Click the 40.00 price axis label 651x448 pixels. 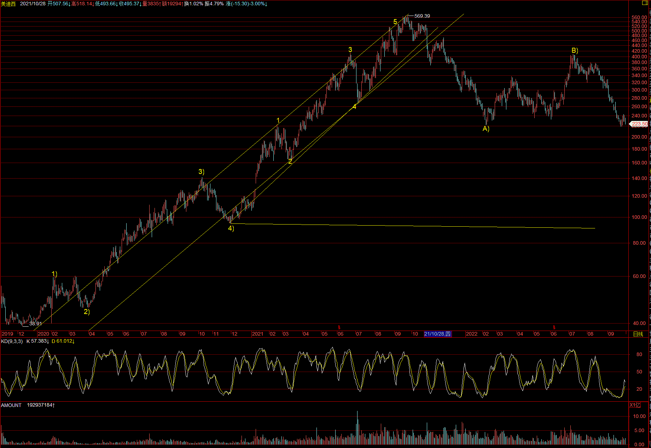[639, 323]
